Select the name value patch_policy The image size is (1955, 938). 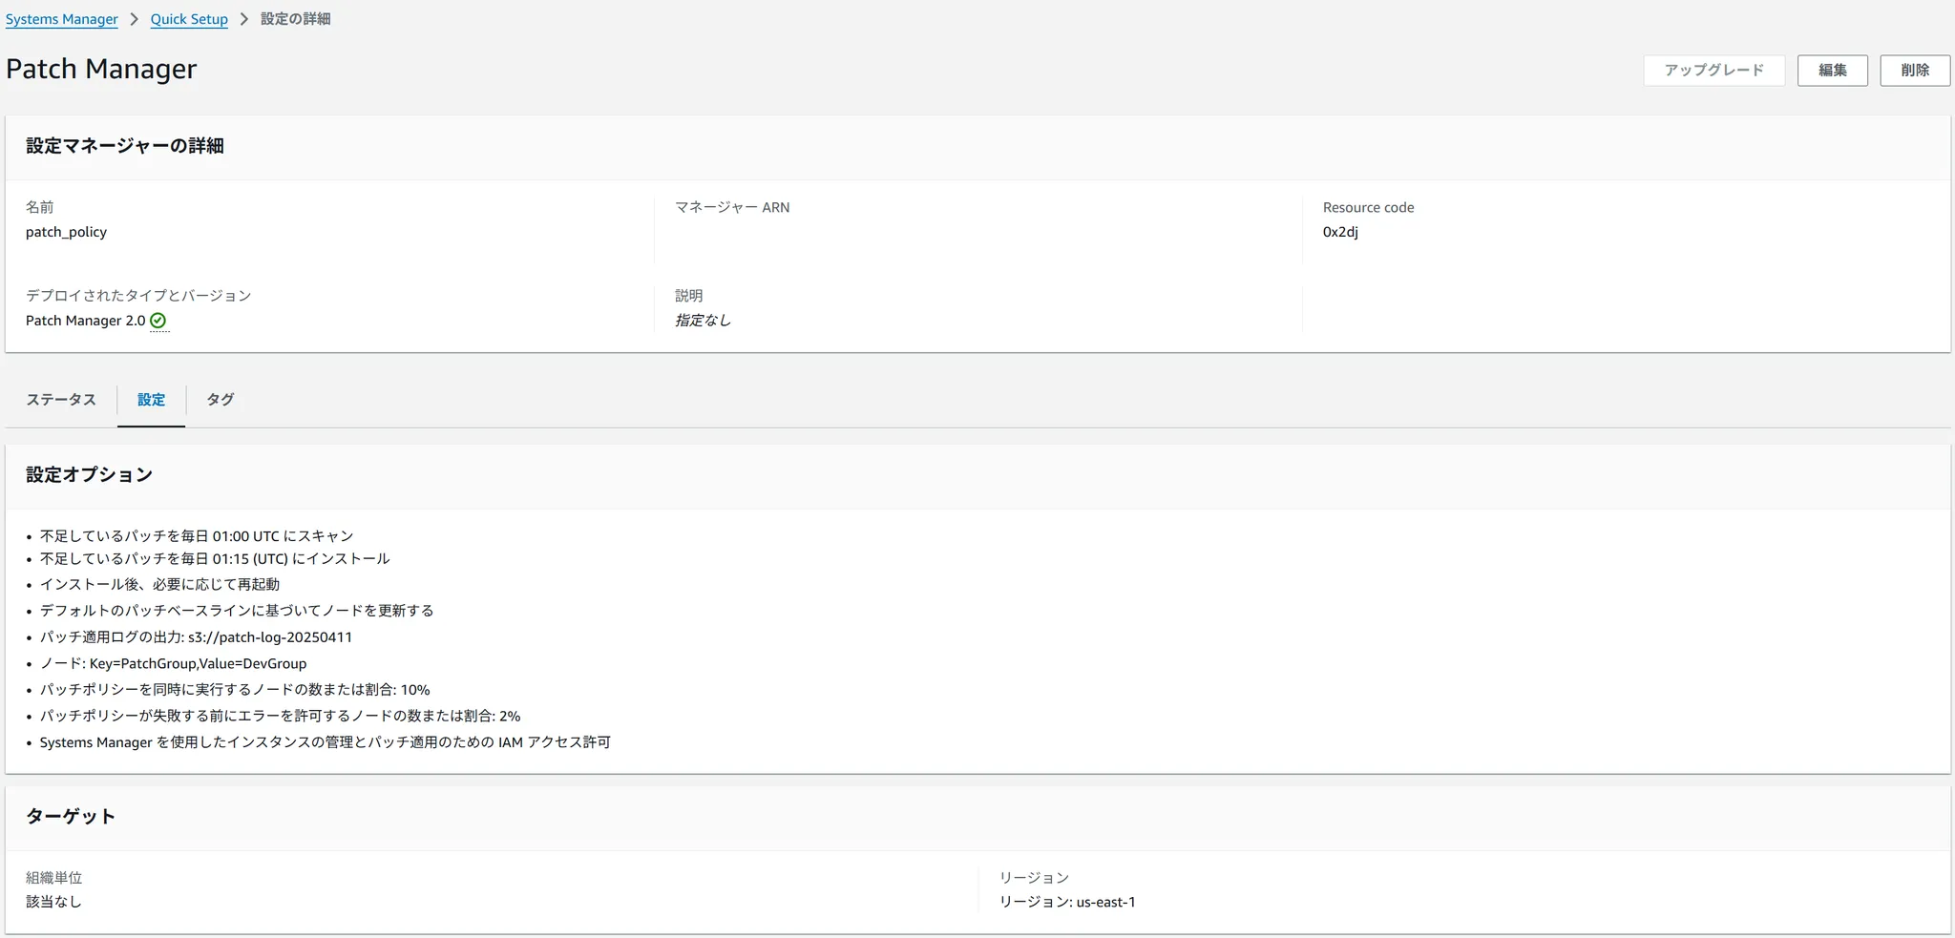(x=66, y=232)
